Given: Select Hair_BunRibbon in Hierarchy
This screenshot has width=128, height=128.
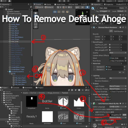Looking at the screenshot, I should click(17, 37).
